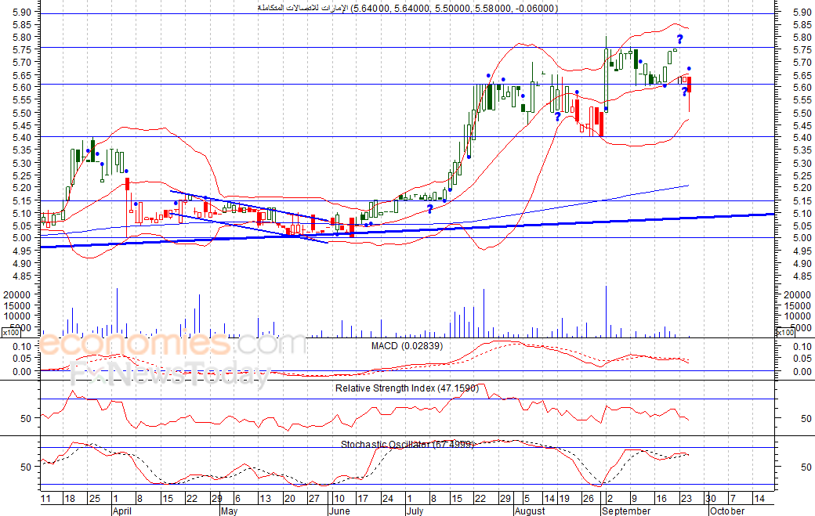Click the MACD (0.02839) indicator label
The height and width of the screenshot is (516, 815).
[407, 346]
